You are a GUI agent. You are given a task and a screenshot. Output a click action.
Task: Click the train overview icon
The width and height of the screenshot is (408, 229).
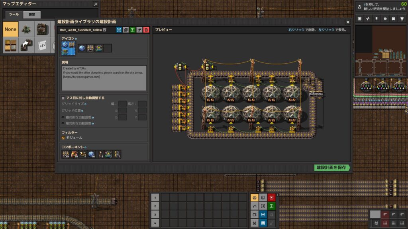[393, 19]
